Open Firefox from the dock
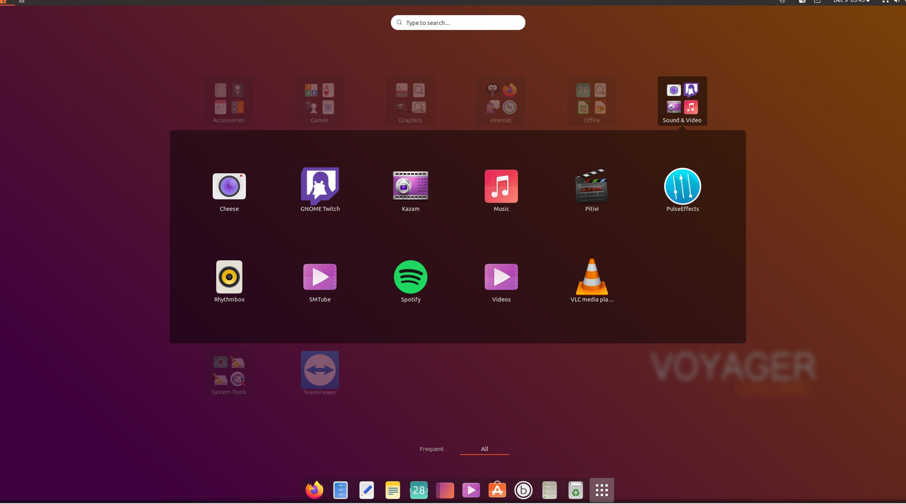 coord(314,491)
